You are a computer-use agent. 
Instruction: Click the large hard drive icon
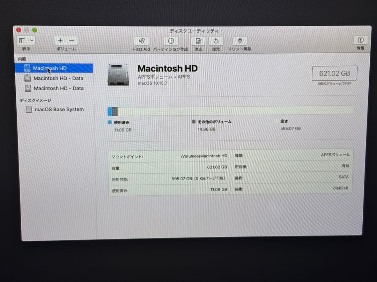(118, 75)
